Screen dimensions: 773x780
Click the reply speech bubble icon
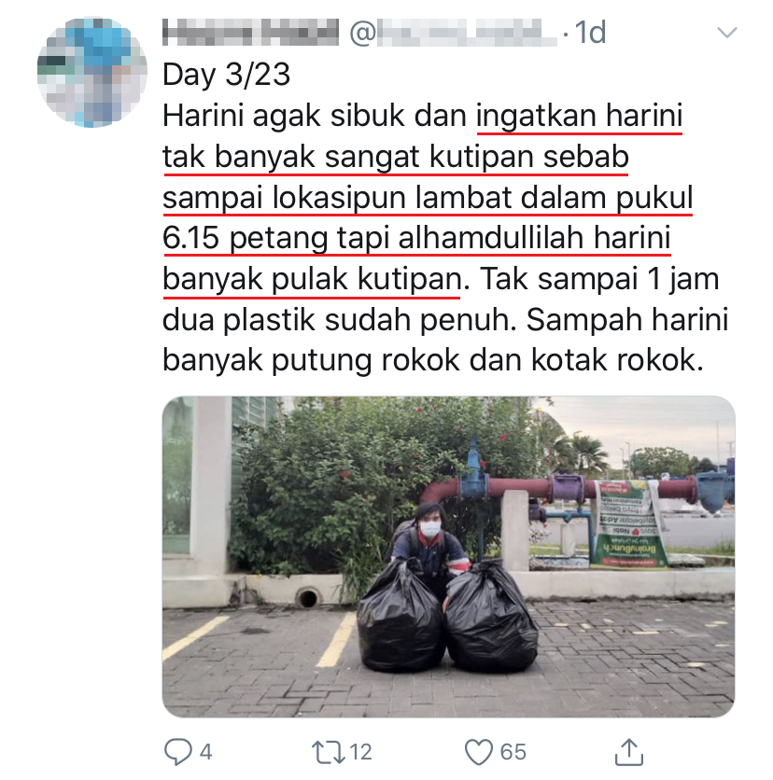tap(177, 752)
